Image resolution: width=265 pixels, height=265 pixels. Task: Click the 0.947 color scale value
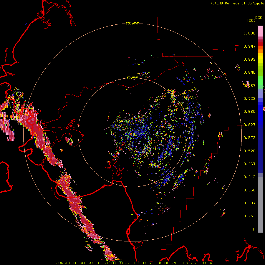coord(249,46)
